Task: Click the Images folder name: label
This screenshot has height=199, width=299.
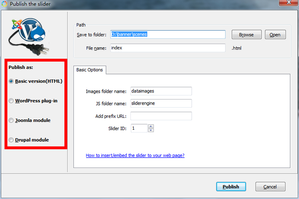Action: (106, 92)
